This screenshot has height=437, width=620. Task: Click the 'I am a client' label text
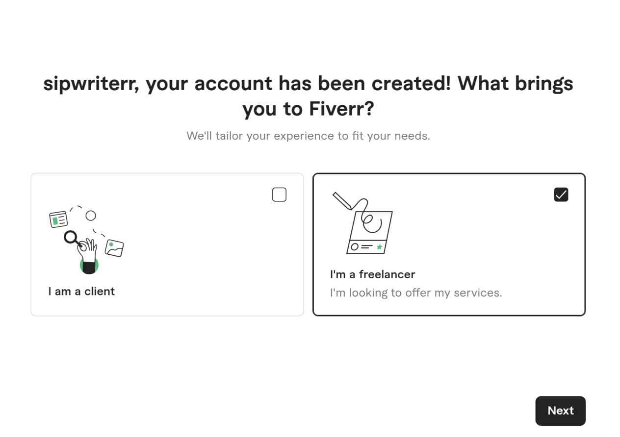pos(81,291)
